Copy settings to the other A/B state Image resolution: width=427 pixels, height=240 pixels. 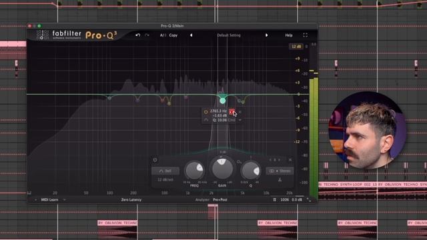pyautogui.click(x=173, y=35)
